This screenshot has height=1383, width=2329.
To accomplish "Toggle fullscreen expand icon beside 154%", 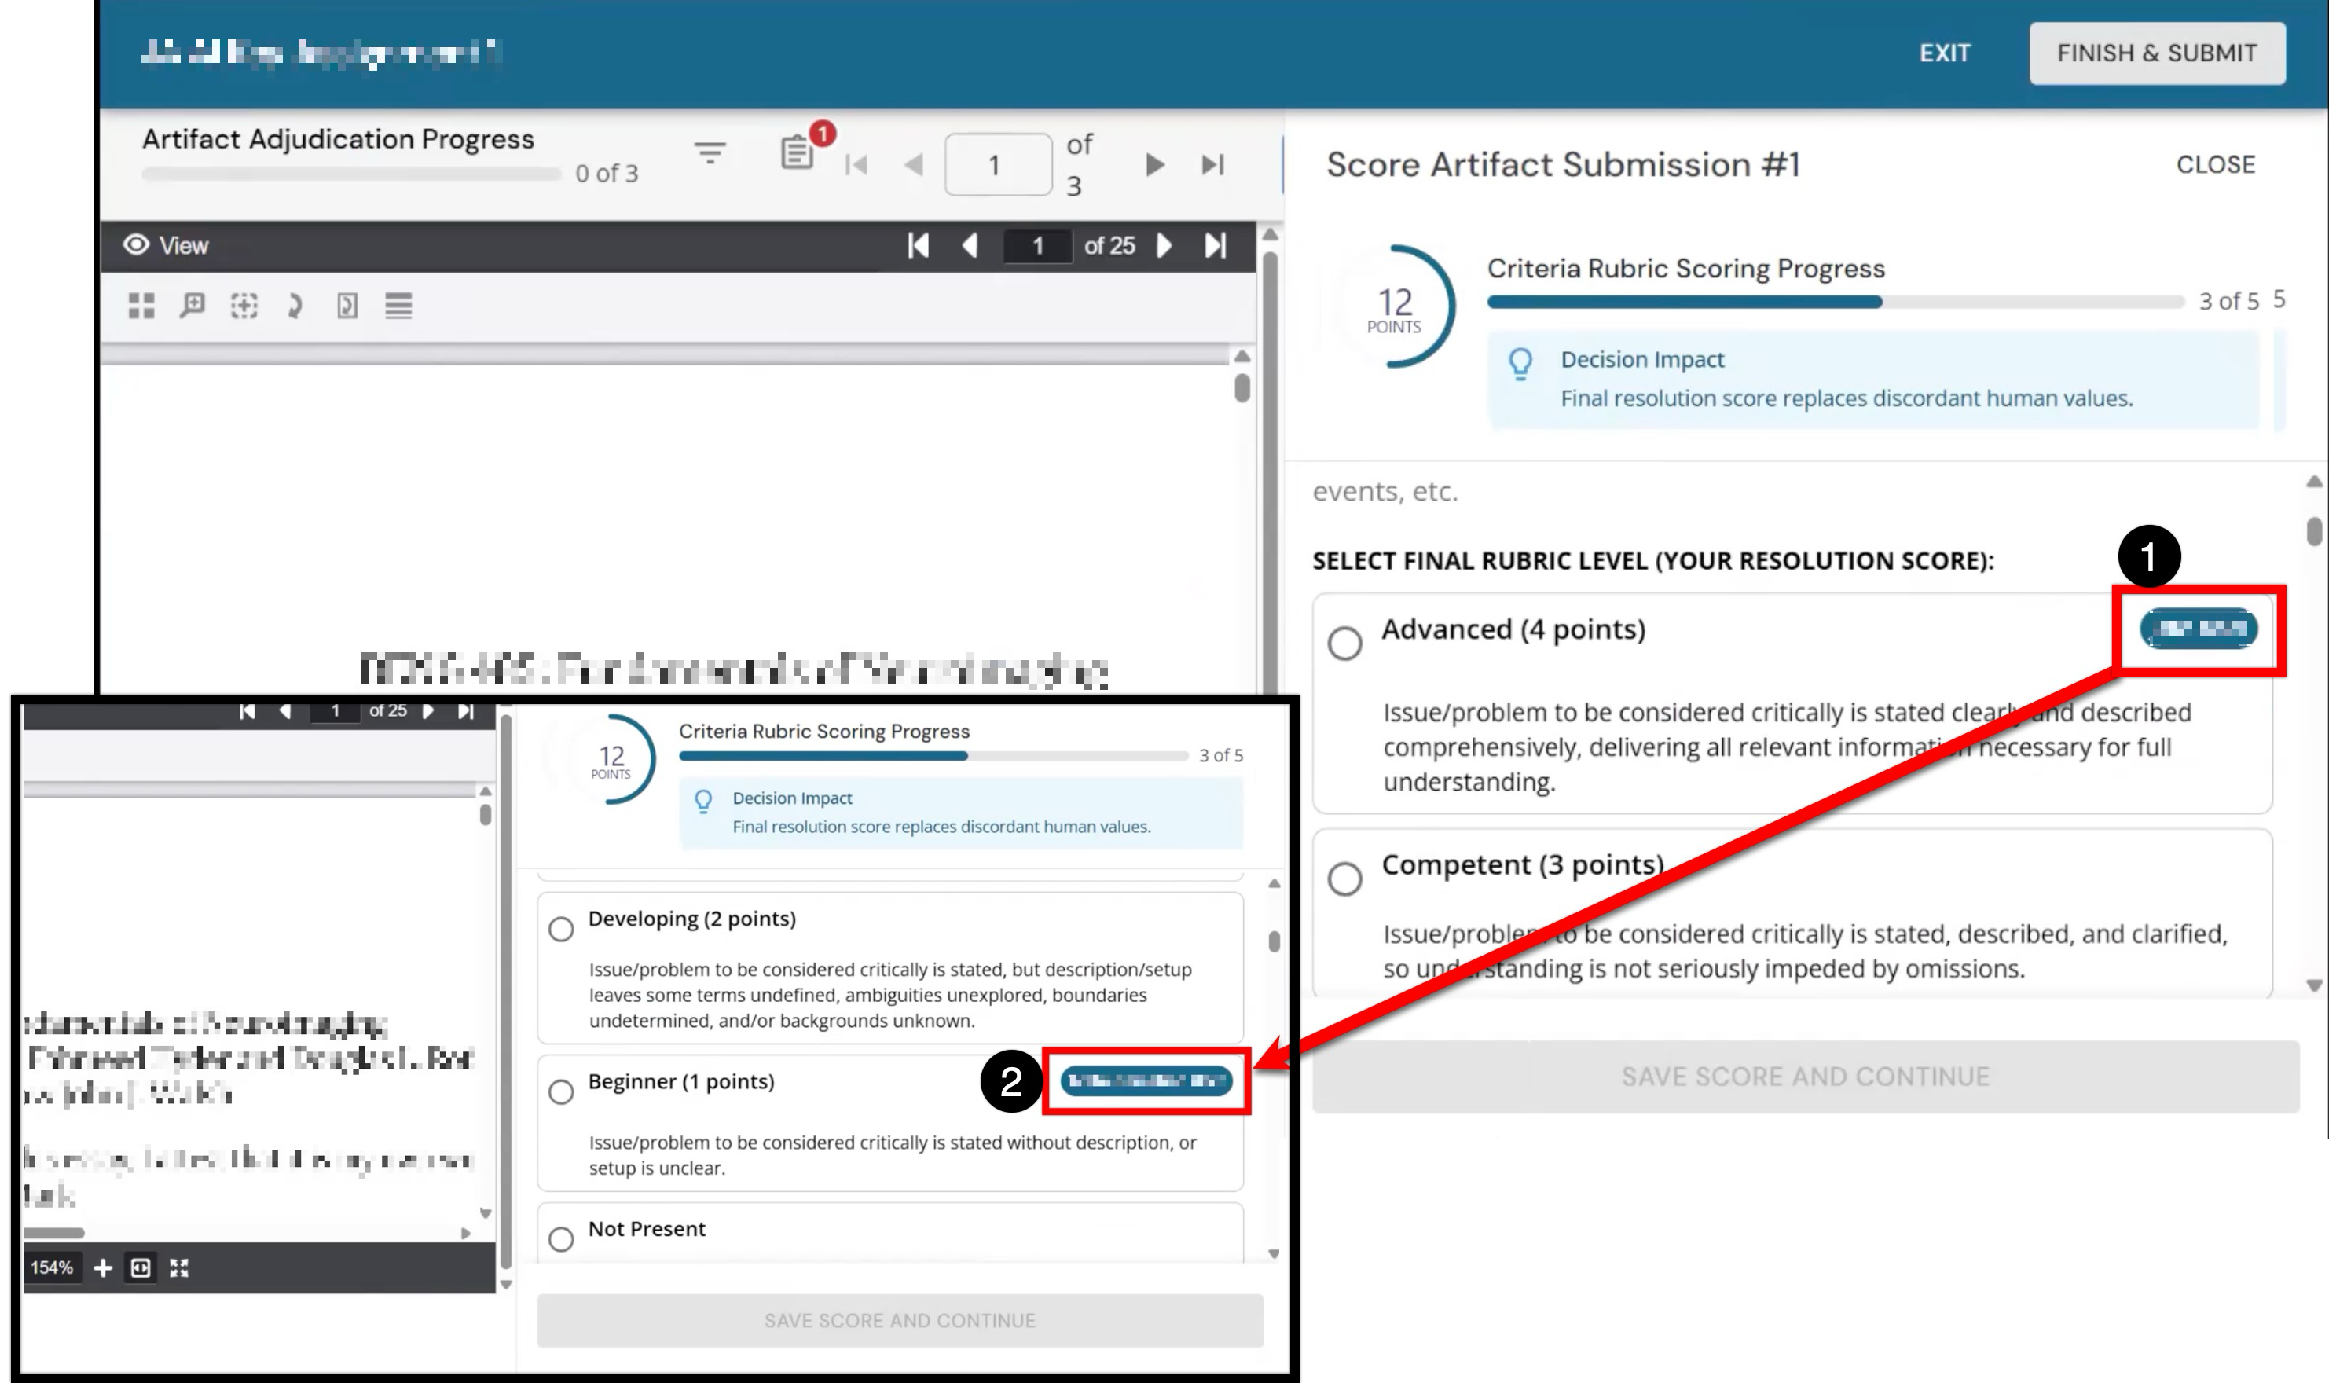I will pos(179,1267).
